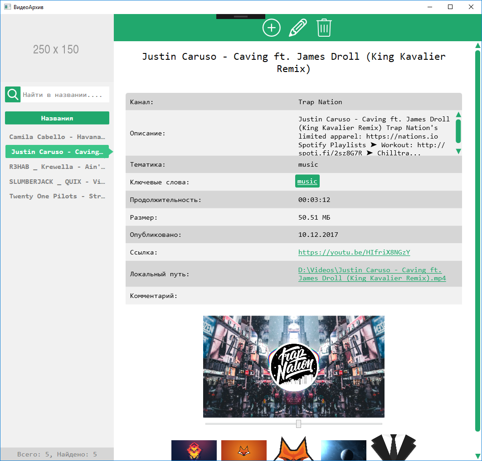Click the main panel scroll down arrow
482x461 pixels.
478,456
